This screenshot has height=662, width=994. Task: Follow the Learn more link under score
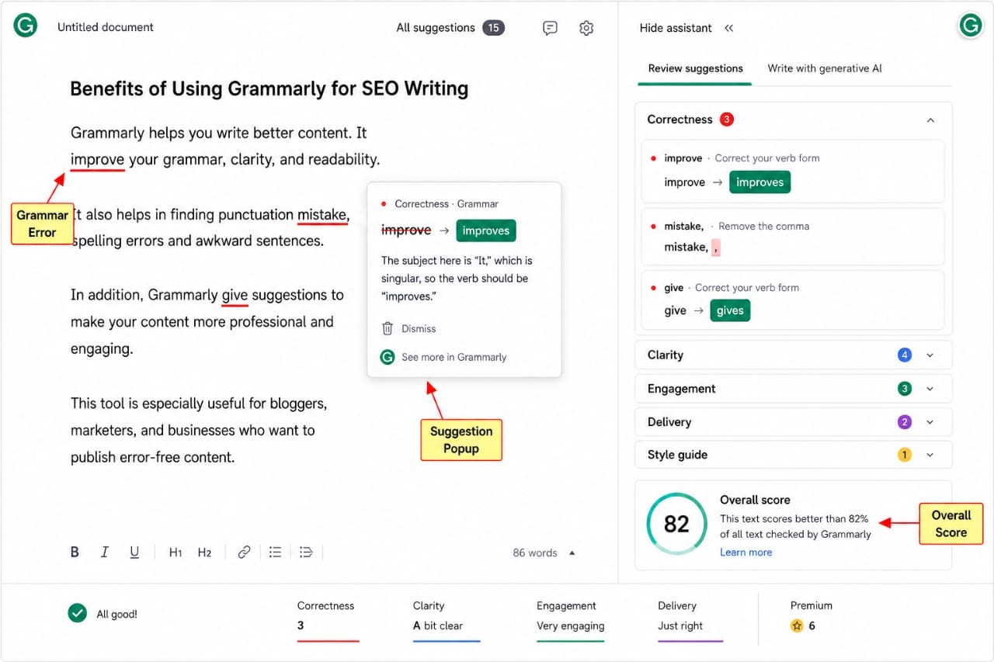745,552
